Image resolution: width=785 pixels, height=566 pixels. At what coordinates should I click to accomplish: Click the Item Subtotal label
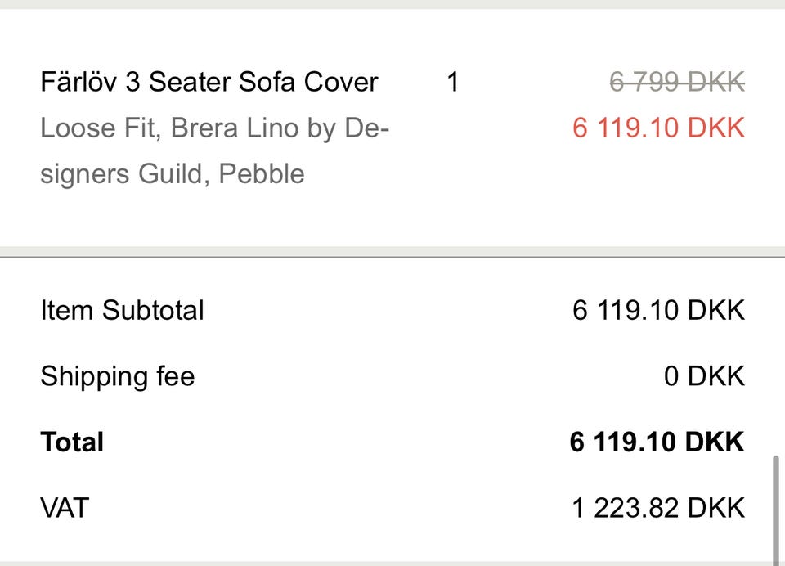pos(122,311)
